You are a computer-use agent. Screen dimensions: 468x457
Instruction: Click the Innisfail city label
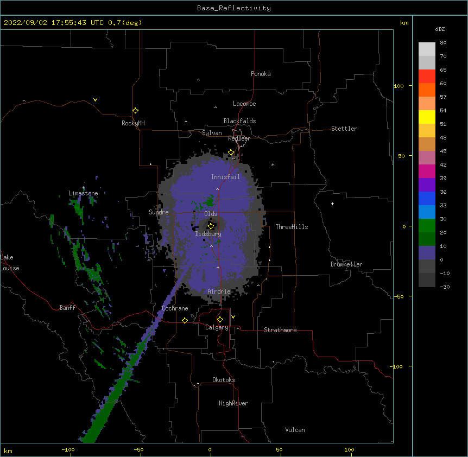tap(225, 177)
